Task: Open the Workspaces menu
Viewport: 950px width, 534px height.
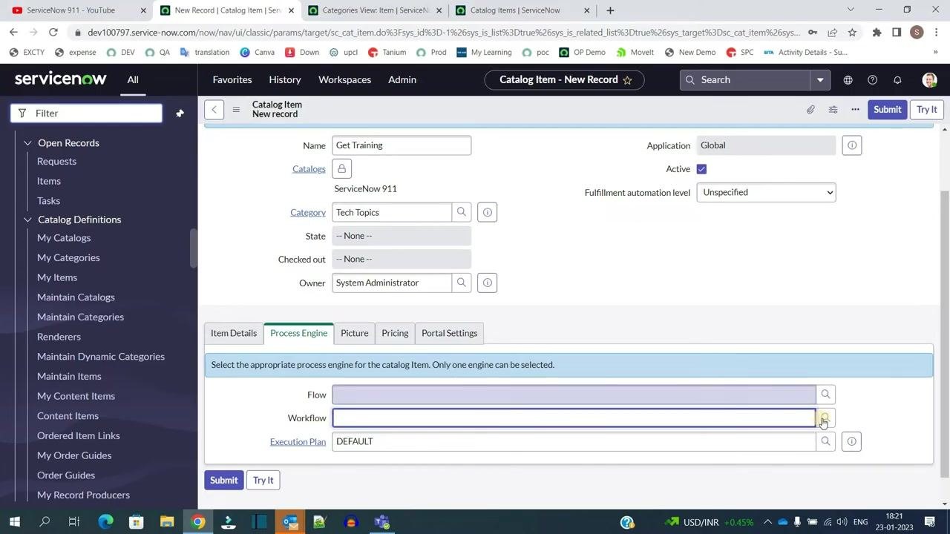Action: (344, 79)
